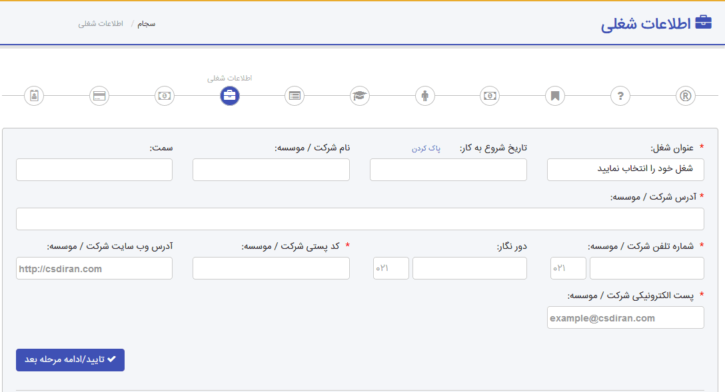Select the bank card step icon
Viewport: 725px width, 392px height.
[99, 96]
